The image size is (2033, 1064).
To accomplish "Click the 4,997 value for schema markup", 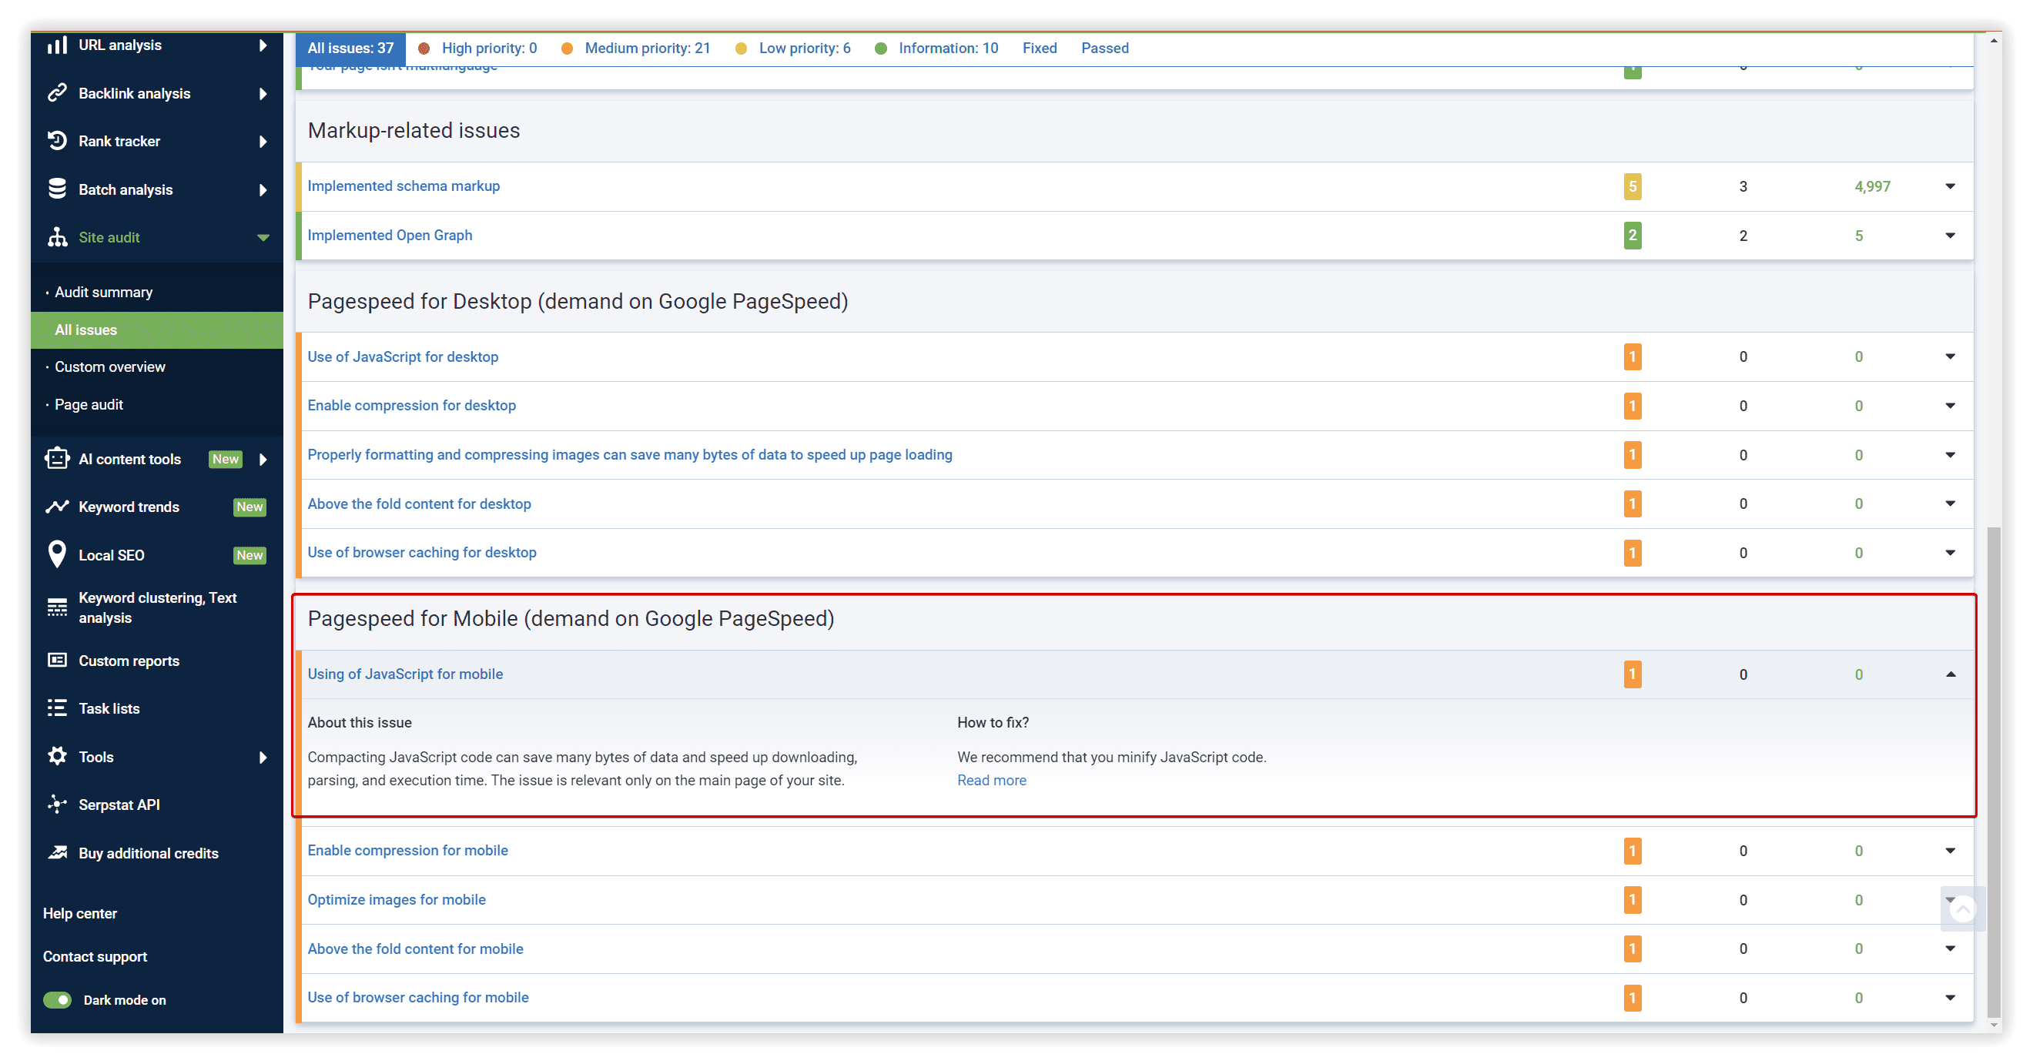I will point(1872,186).
